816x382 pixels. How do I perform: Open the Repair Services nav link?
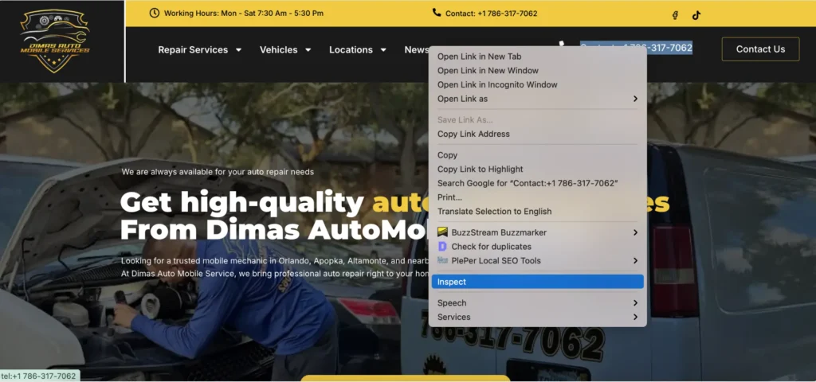click(x=193, y=50)
